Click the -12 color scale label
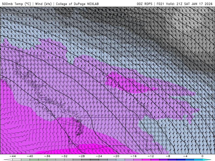The width and height of the screenshot is (215, 161). tap(151, 156)
